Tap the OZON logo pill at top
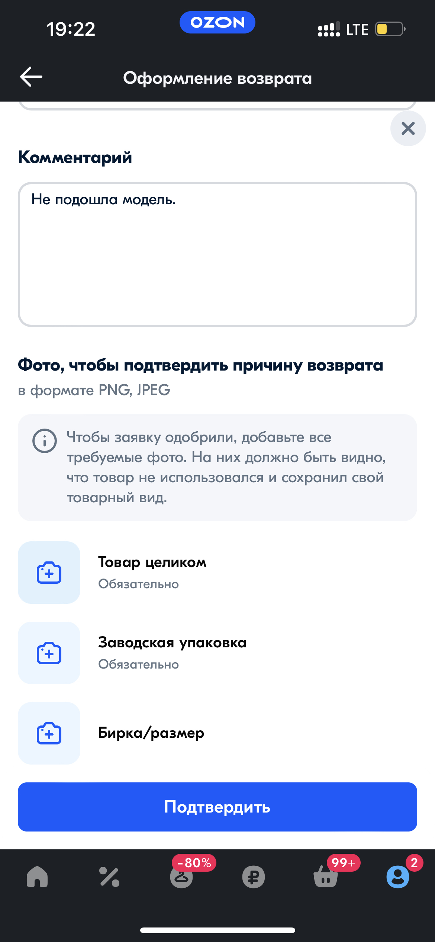The height and width of the screenshot is (942, 435). (217, 22)
